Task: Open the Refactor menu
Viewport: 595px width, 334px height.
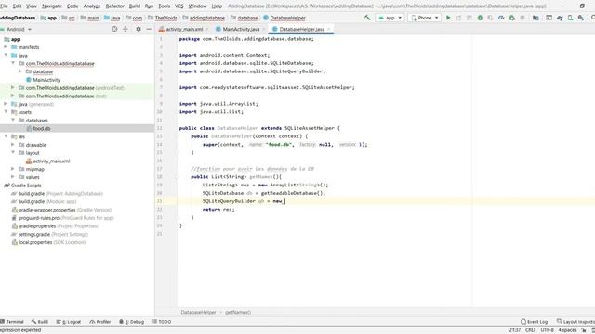Action: point(114,6)
